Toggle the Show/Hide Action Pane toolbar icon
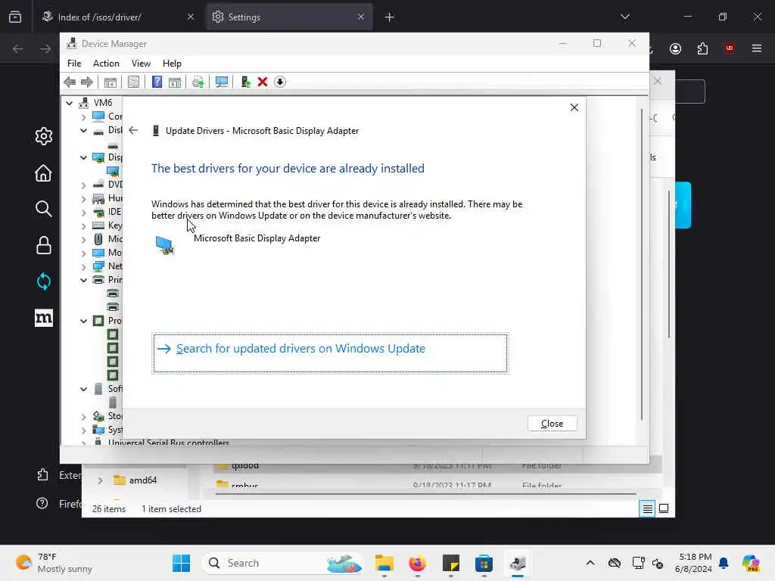The image size is (775, 581). tap(175, 82)
